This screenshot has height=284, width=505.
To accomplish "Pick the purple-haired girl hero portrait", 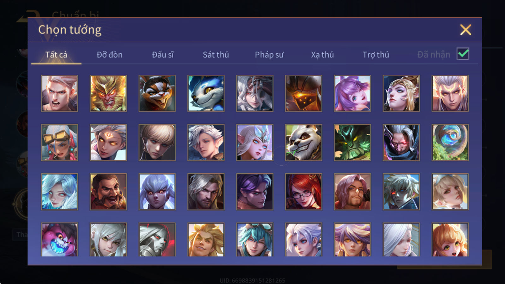I will click(352, 93).
